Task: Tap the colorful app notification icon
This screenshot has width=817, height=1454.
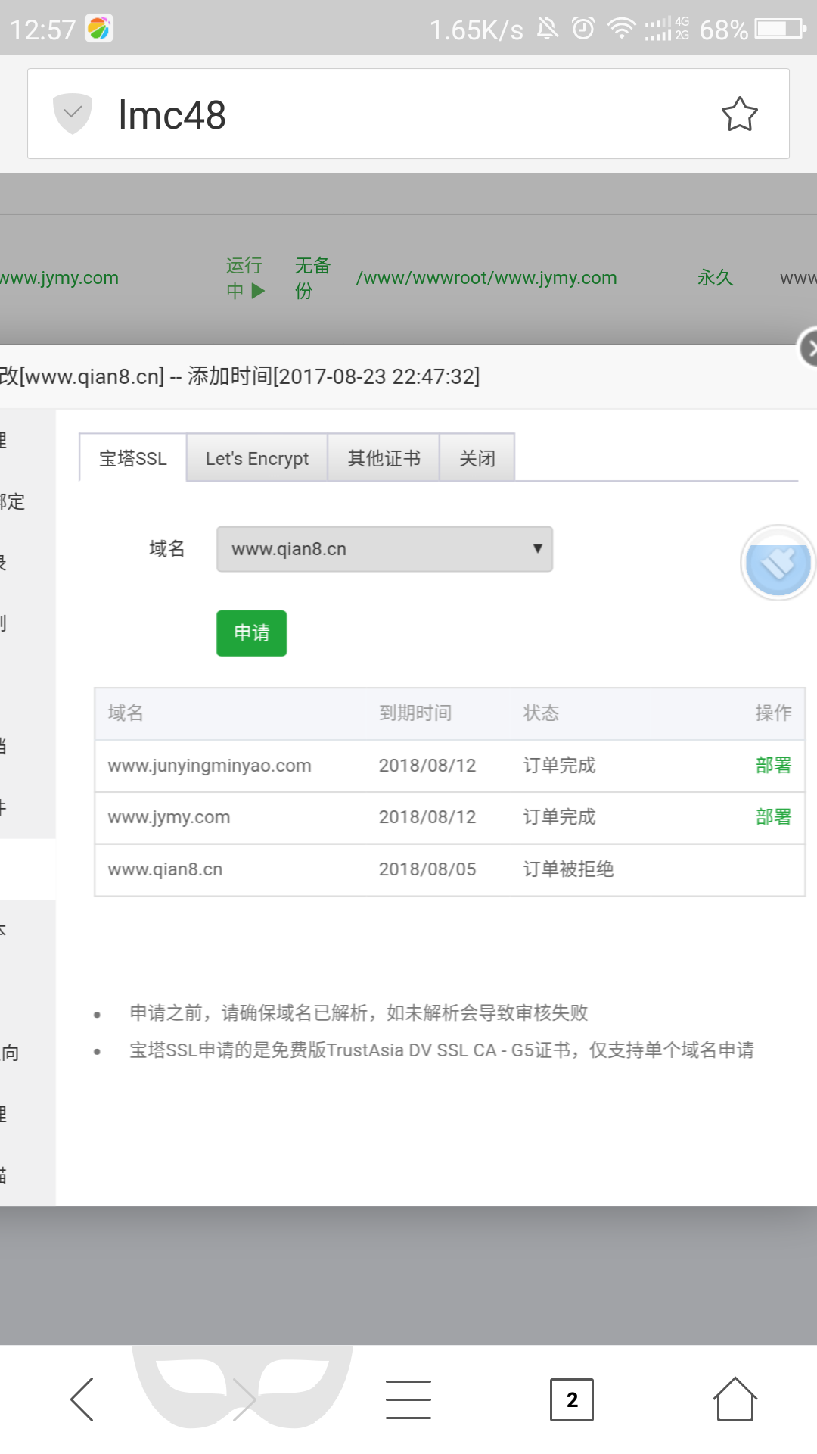Action: pyautogui.click(x=99, y=29)
